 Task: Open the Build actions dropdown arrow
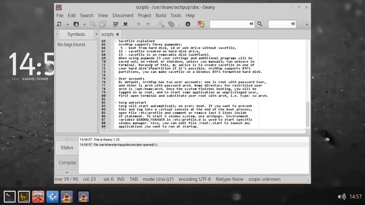(x=179, y=24)
